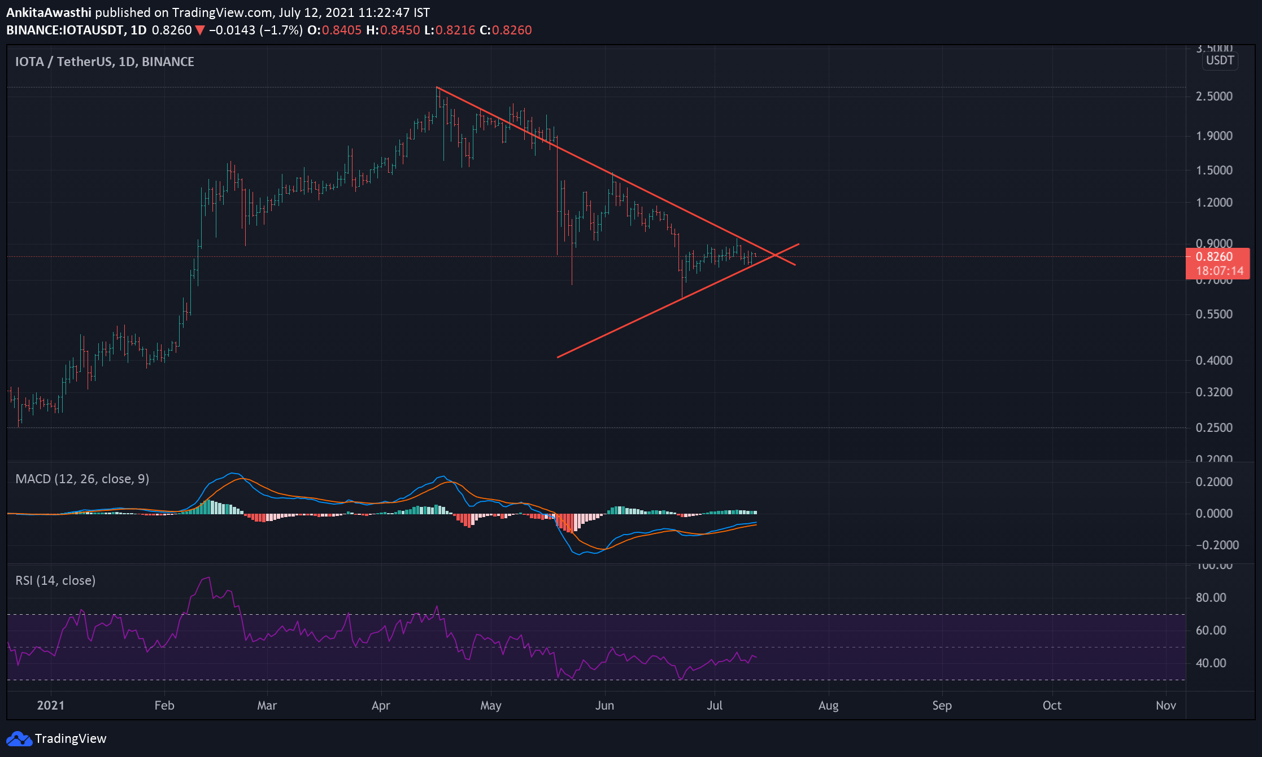Click the 1.5000 price axis label

click(1214, 170)
